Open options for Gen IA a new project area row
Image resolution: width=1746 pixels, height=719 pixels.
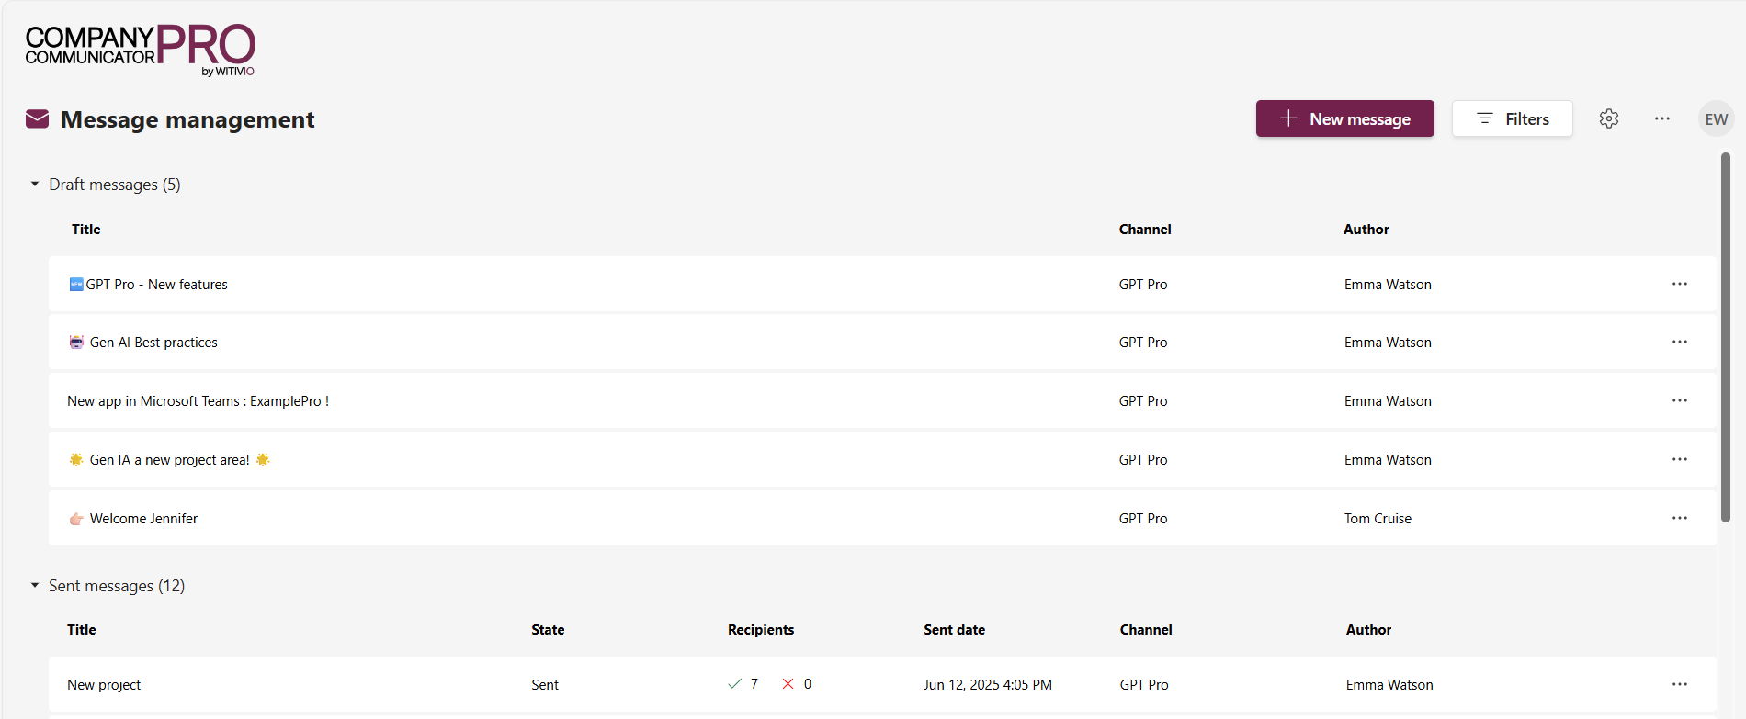tap(1680, 459)
